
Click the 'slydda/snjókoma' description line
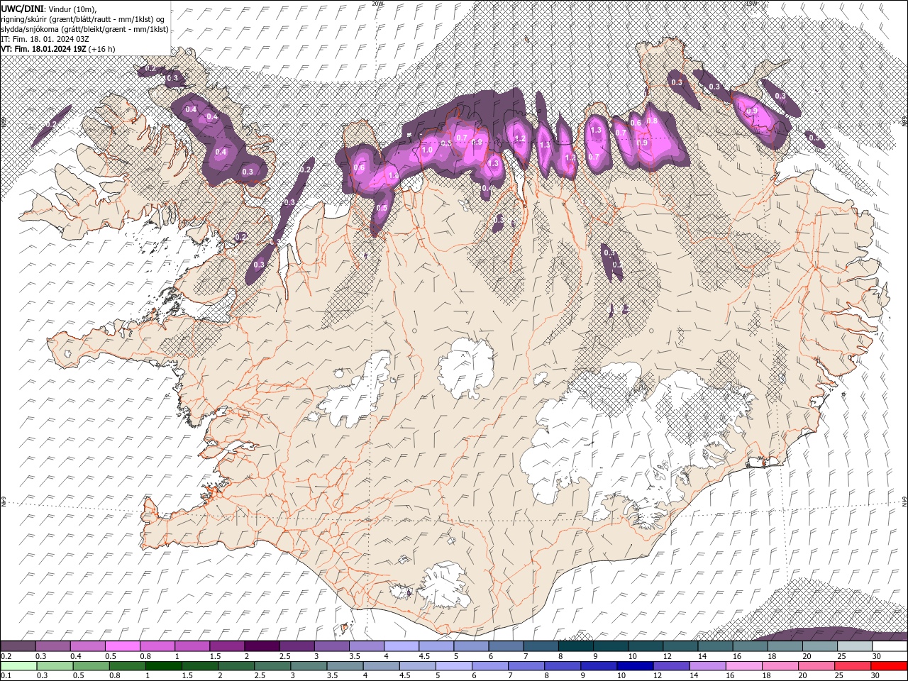pos(84,29)
